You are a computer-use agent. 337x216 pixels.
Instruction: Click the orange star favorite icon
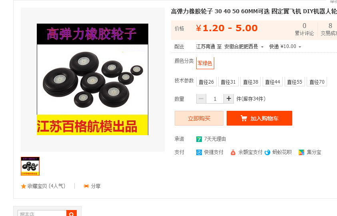[24, 186]
